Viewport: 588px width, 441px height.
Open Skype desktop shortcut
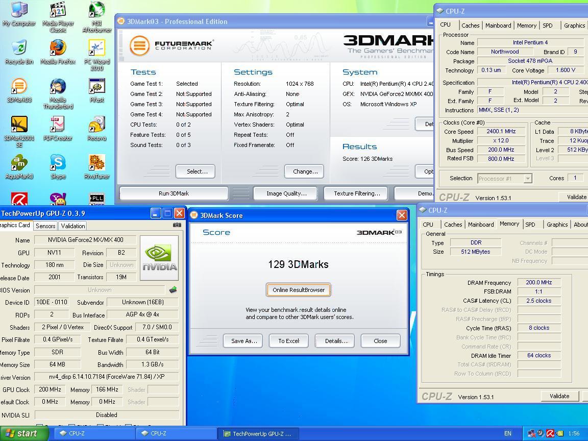coord(58,167)
